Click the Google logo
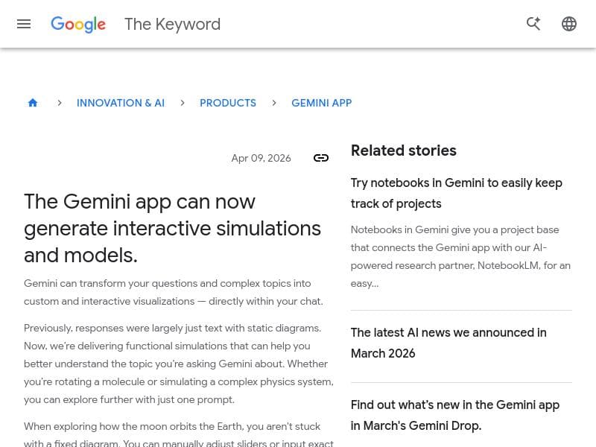This screenshot has width=596, height=447. point(78,25)
